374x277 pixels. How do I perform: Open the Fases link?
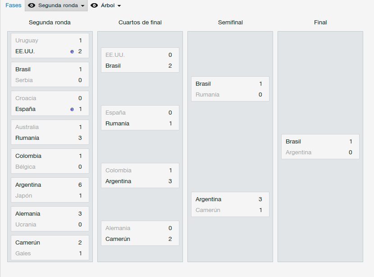click(x=14, y=5)
